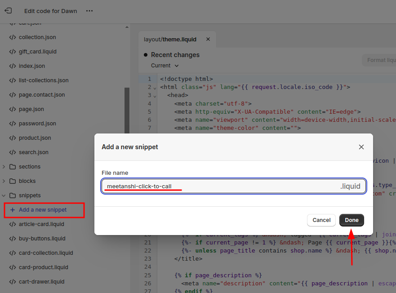
Task: Close the layout/theme.liquid tab
Action: [x=208, y=39]
